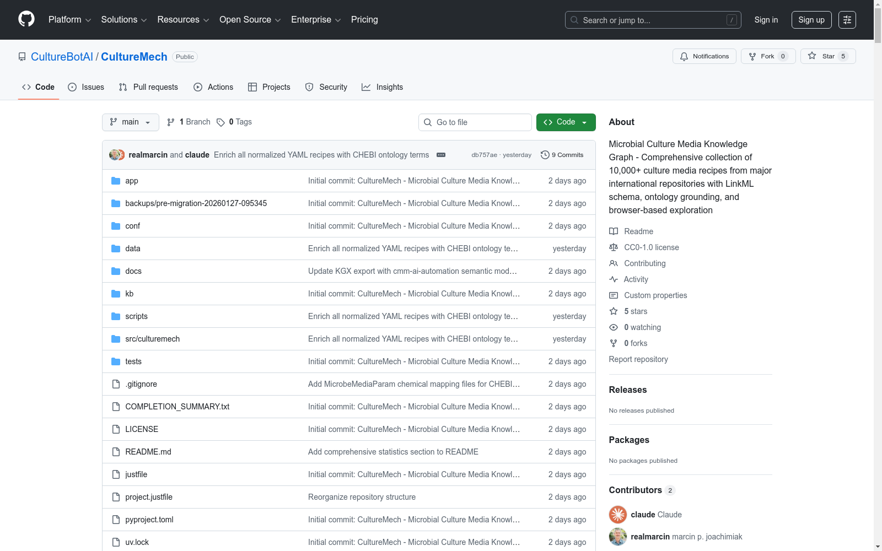Click the docs folder icon

tap(116, 271)
